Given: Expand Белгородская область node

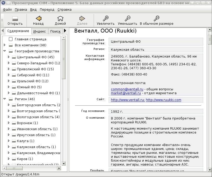Looking at the screenshot, I should click(x=9, y=105).
